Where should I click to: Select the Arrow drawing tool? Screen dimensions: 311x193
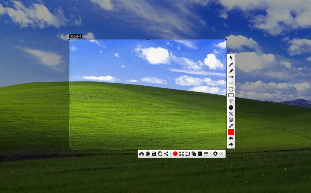tap(231, 77)
